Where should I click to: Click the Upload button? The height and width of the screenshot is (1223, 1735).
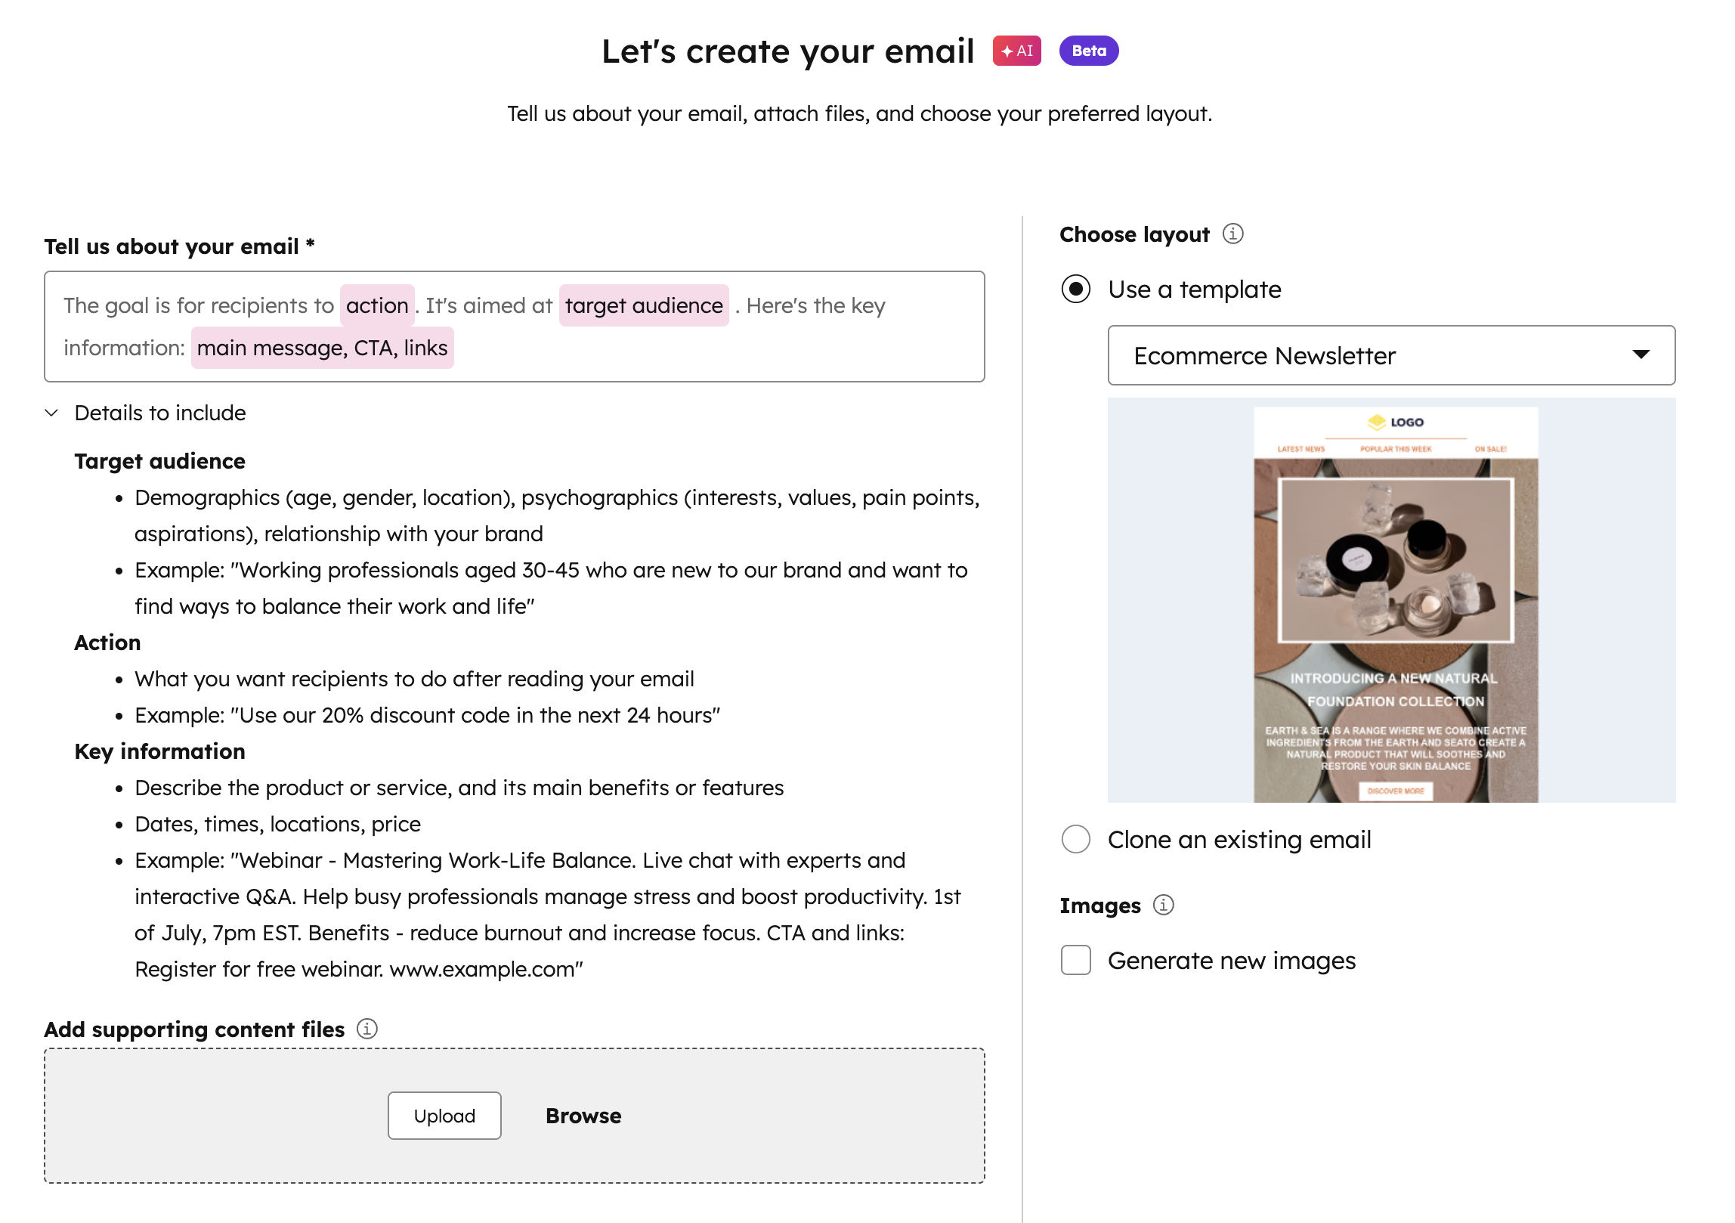[x=444, y=1116]
